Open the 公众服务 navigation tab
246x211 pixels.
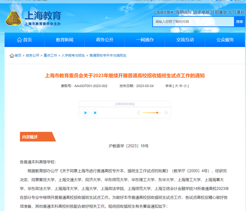click(225, 40)
